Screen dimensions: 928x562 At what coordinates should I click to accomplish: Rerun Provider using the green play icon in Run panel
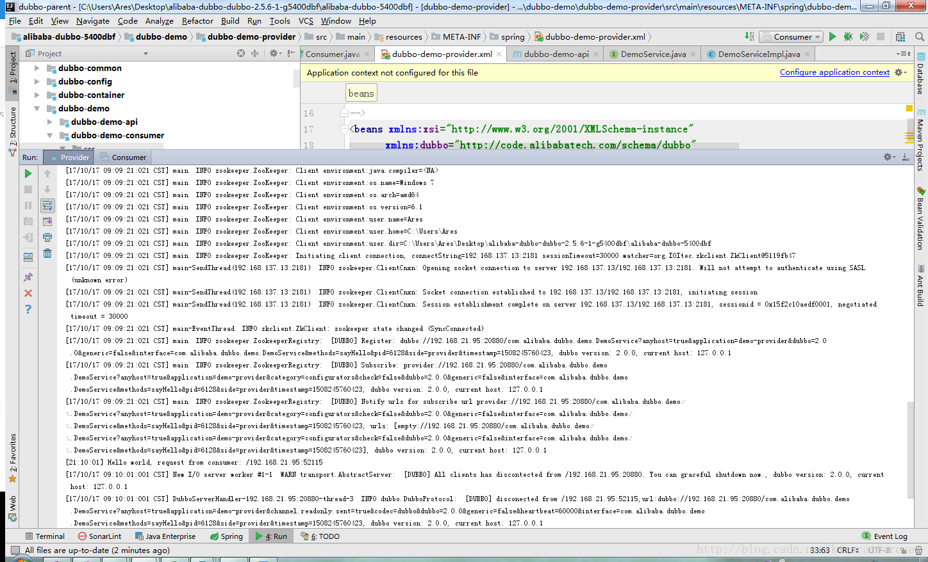(28, 173)
